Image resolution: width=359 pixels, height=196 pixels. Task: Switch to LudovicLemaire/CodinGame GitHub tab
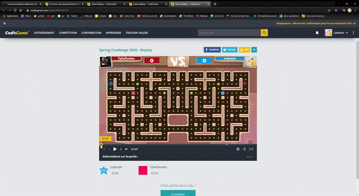pos(22,4)
